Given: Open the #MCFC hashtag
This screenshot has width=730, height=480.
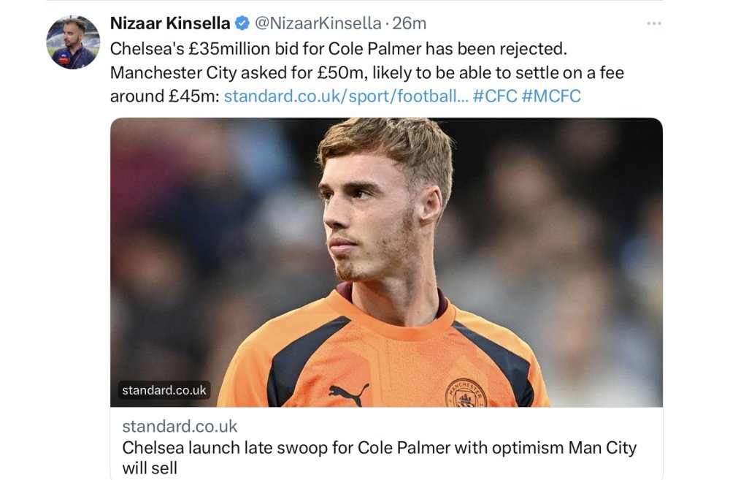Looking at the screenshot, I should pos(551,96).
